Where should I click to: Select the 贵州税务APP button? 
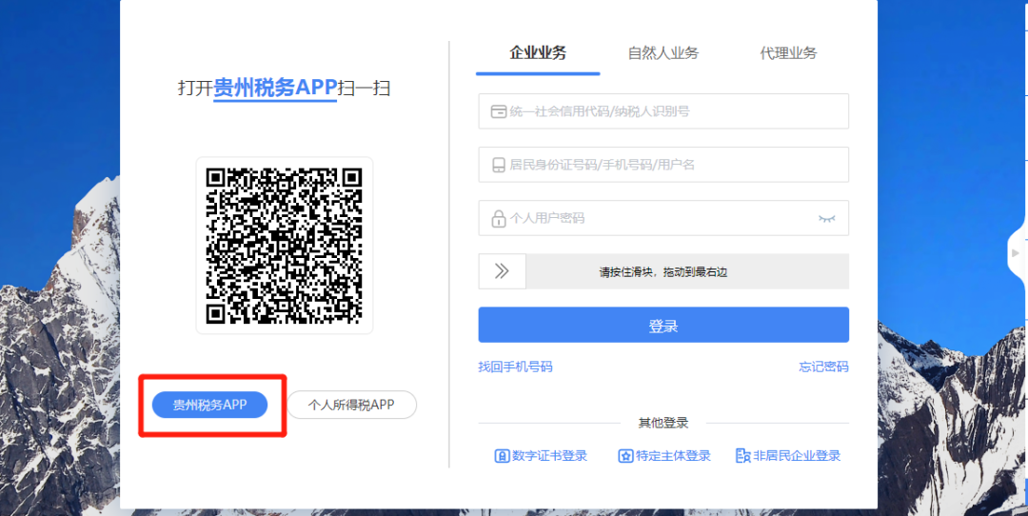coord(209,405)
